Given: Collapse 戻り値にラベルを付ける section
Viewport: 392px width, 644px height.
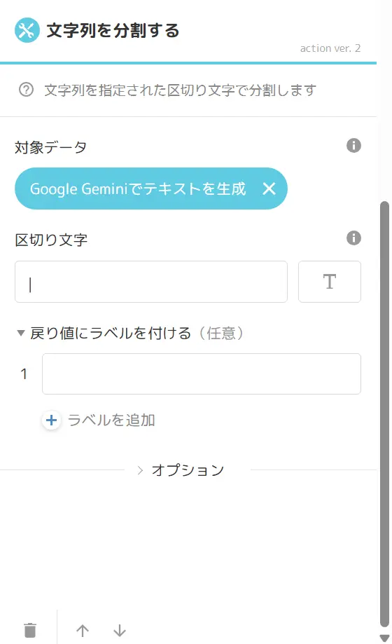Looking at the screenshot, I should tap(20, 333).
